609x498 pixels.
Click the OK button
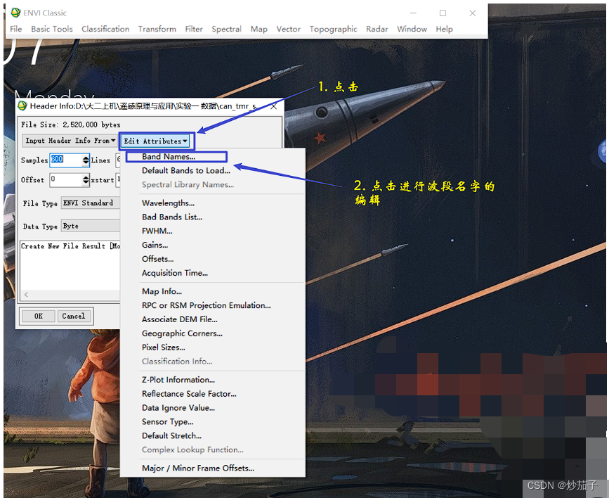coord(39,316)
